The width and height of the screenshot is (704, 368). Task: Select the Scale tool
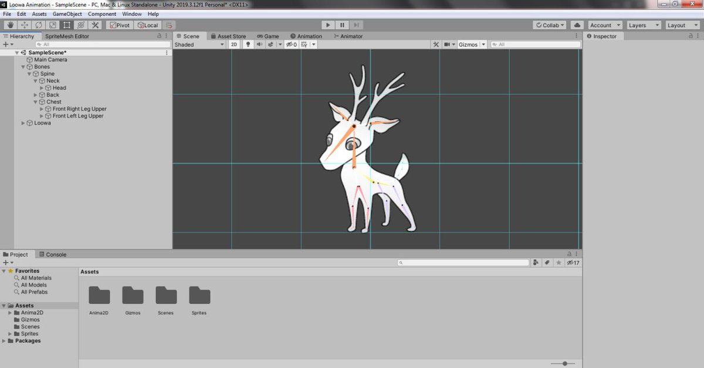(53, 25)
